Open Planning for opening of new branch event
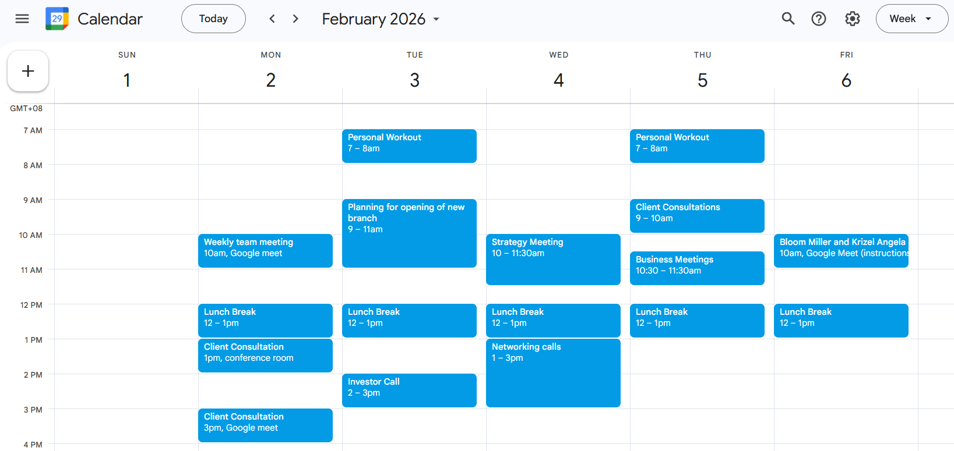Viewport: 954px width, 451px height. click(x=409, y=233)
